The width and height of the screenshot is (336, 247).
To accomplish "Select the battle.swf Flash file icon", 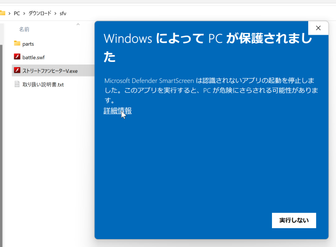I will [x=17, y=57].
